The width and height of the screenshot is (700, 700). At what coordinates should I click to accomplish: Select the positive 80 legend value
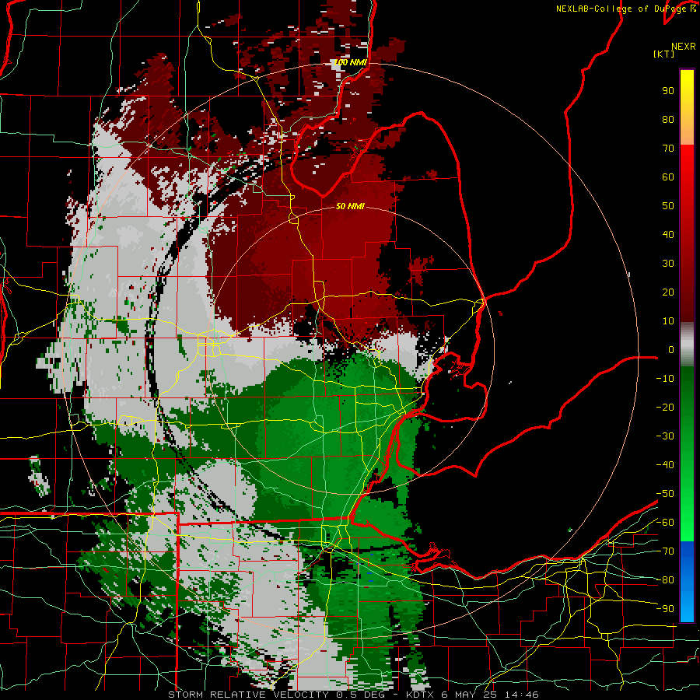point(668,119)
